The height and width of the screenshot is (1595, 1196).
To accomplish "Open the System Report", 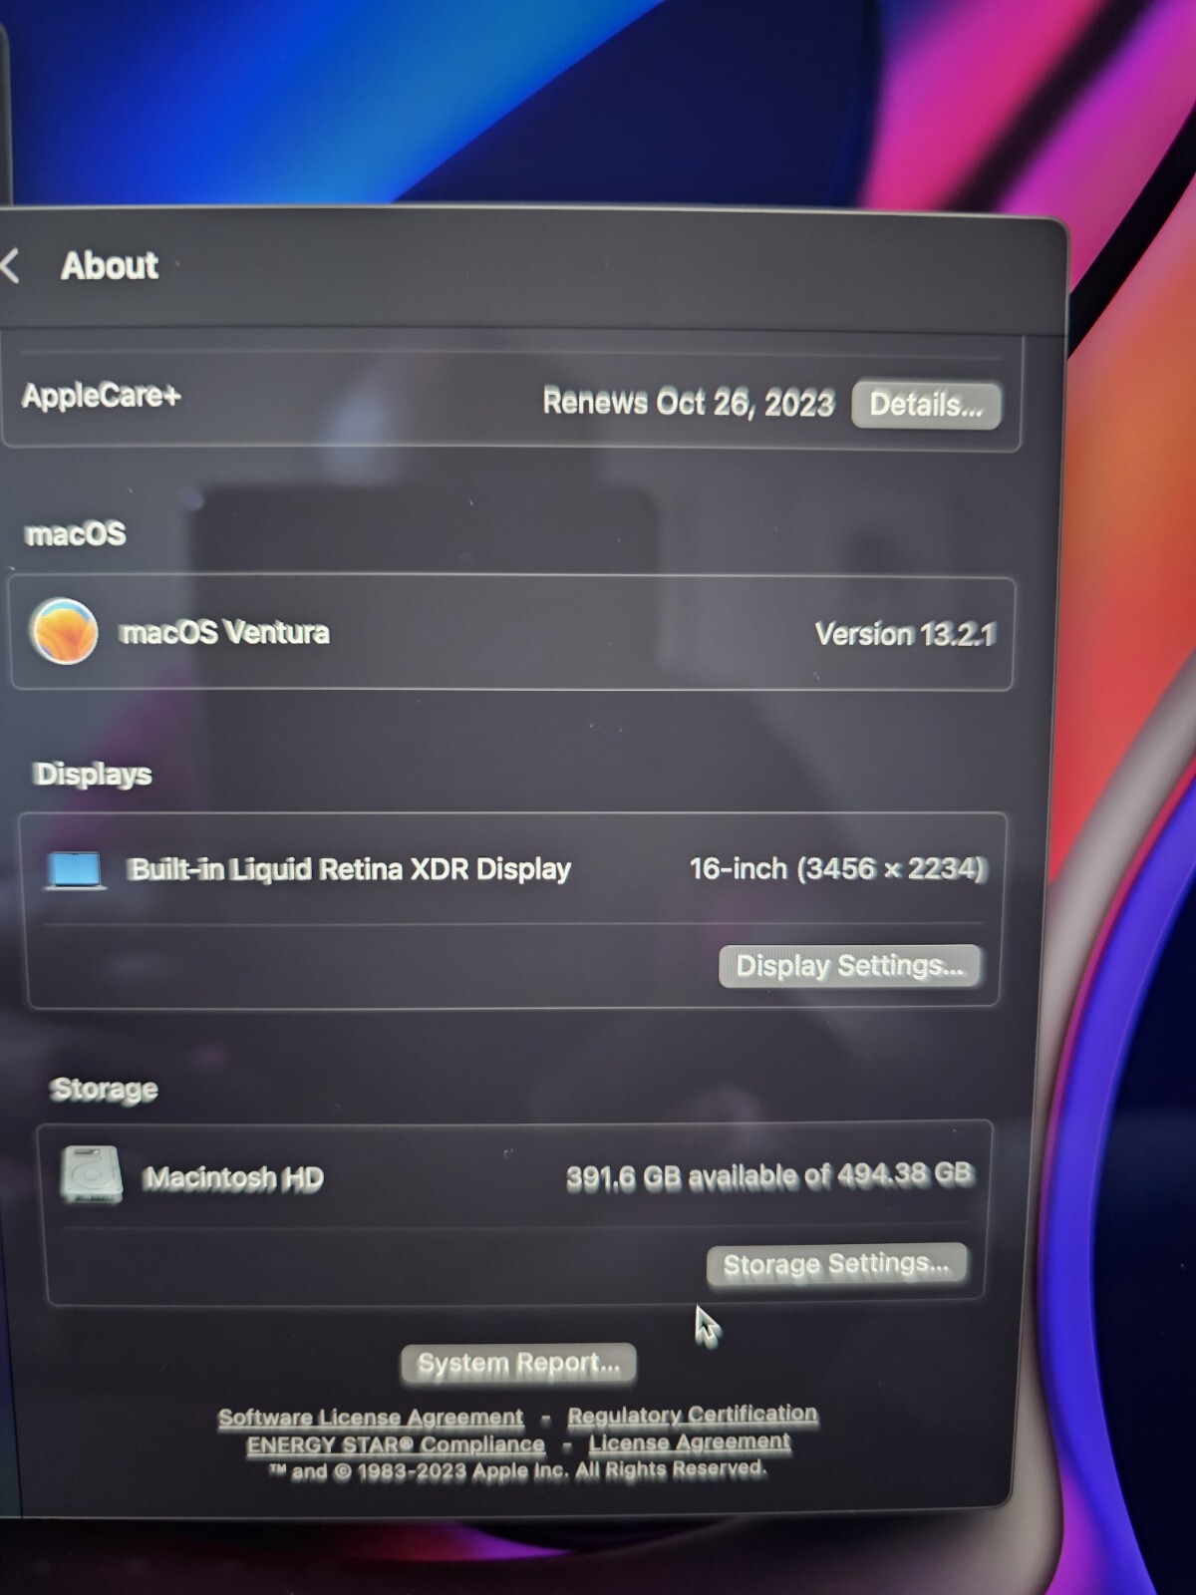I will tap(518, 1363).
